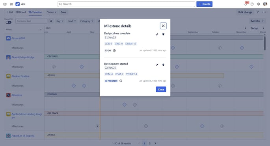Screen dimensions: 270x146
Task: Go to previous timeline period arrow
Action: point(246,28)
